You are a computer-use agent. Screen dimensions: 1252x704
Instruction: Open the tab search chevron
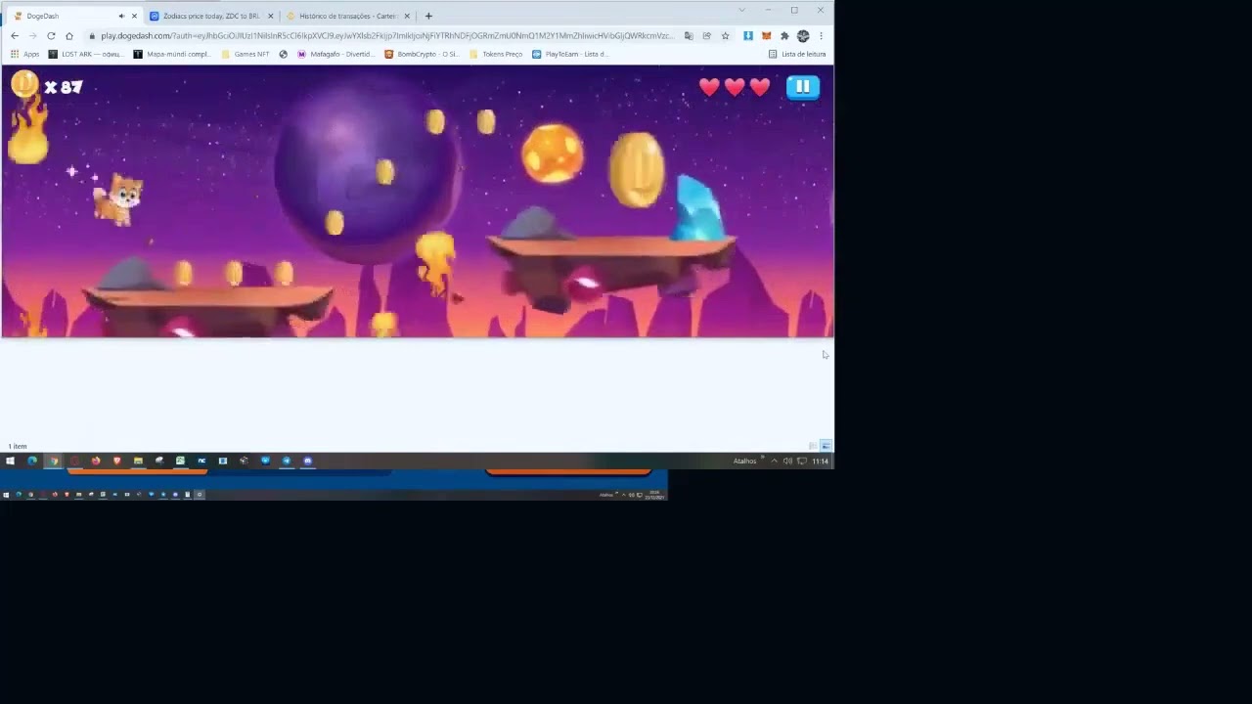[x=741, y=11]
